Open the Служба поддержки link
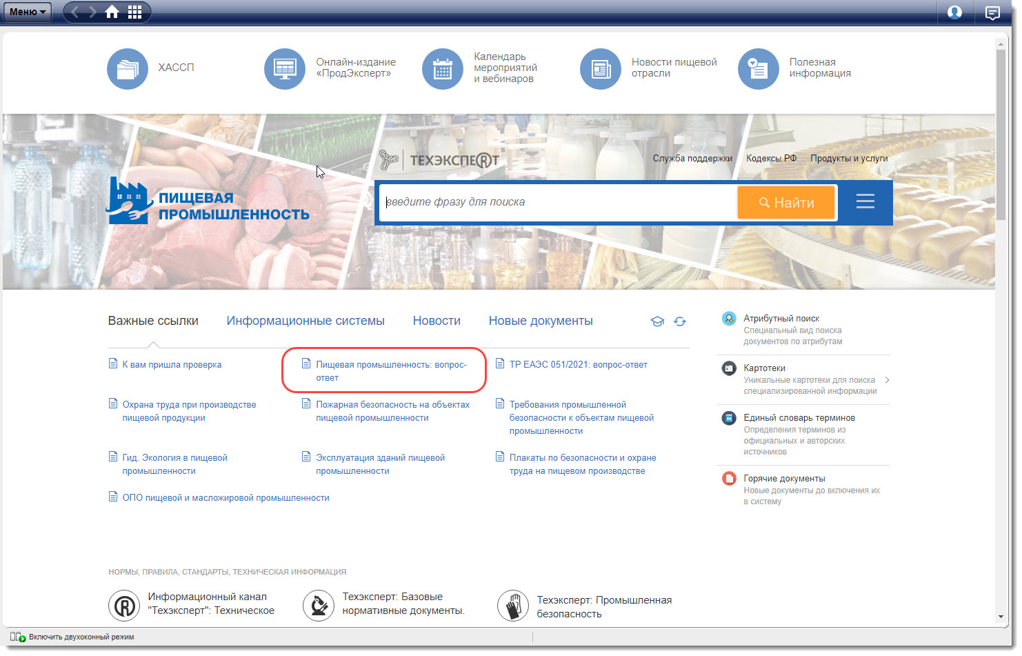This screenshot has width=1022, height=656. [692, 159]
